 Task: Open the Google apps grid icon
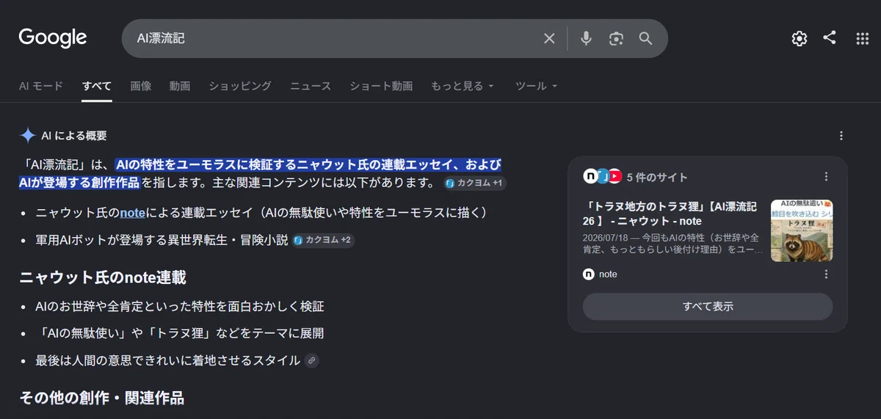tap(863, 39)
